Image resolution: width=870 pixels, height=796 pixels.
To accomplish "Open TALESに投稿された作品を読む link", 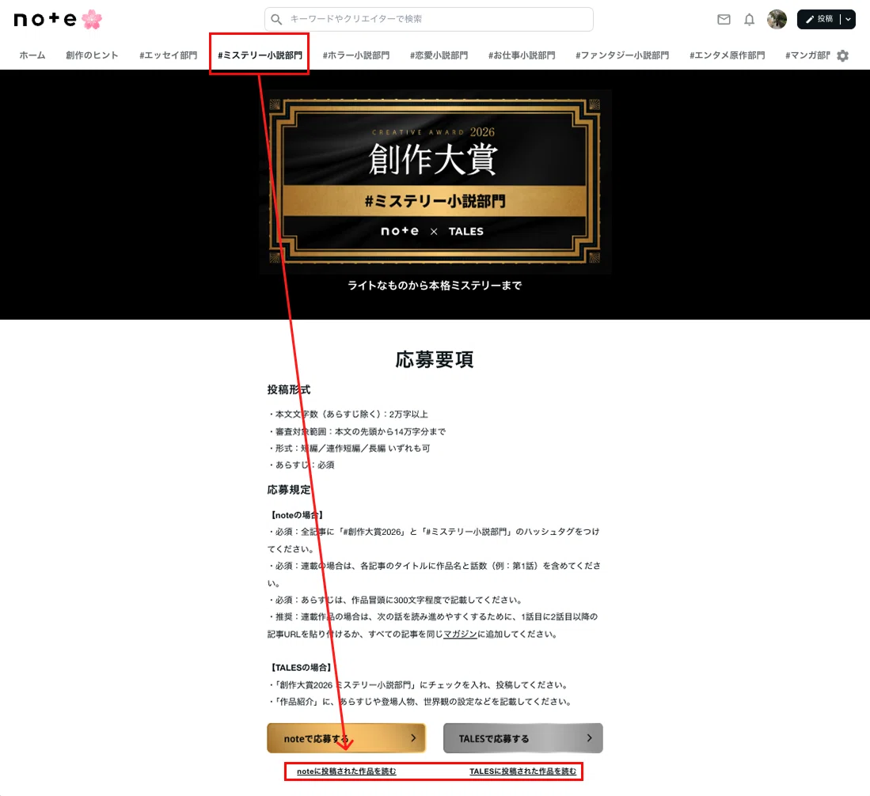I will click(x=522, y=771).
